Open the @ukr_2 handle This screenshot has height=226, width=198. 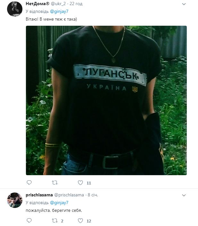tap(58, 4)
